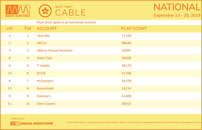
Task: Click Liberty Mutual Insurance account name
Action: (54, 50)
